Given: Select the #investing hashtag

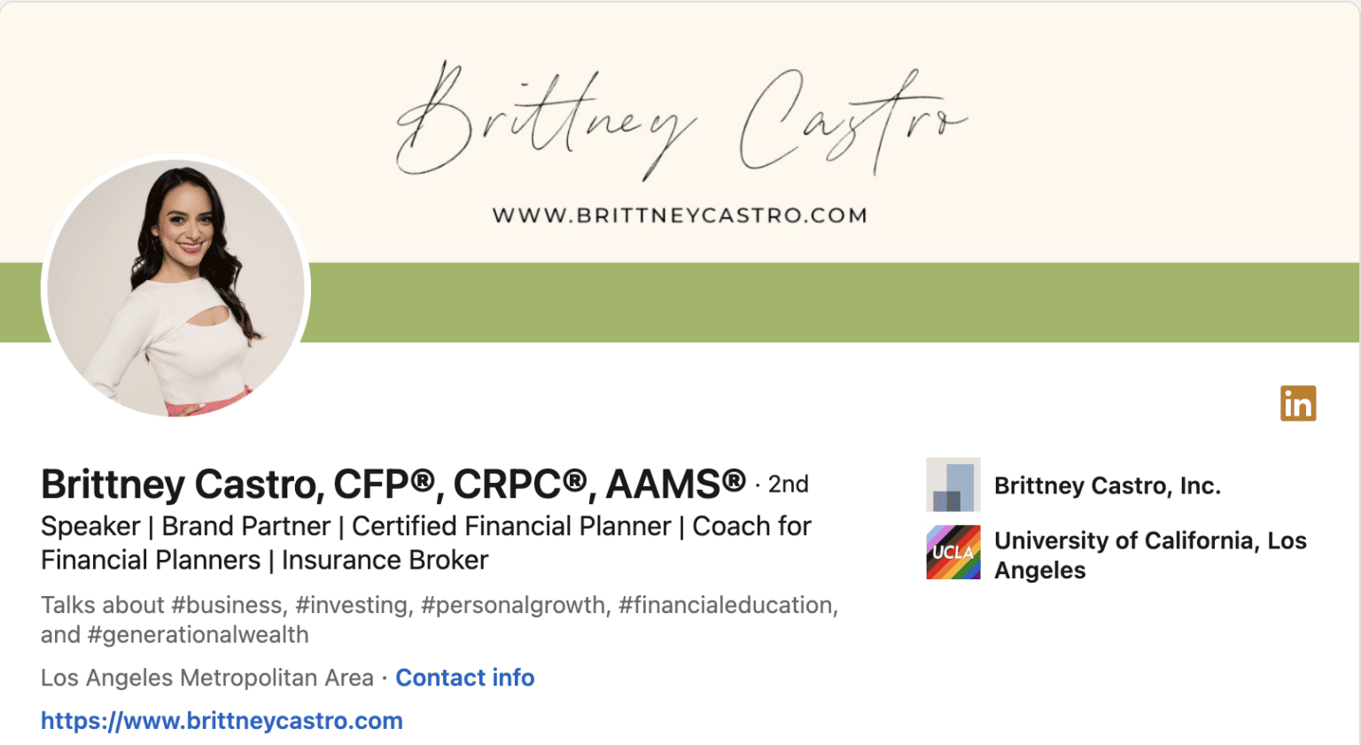Looking at the screenshot, I should click(354, 605).
